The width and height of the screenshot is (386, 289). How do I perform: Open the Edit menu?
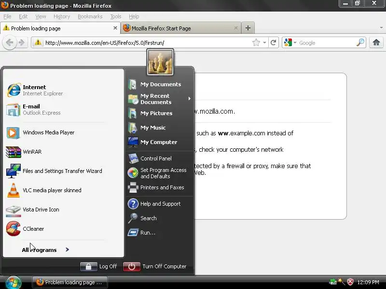click(x=23, y=16)
